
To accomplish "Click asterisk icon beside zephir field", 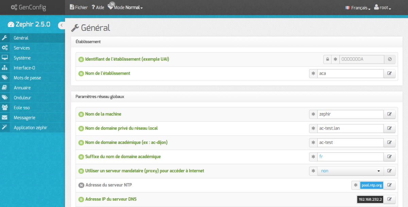I will point(313,114).
